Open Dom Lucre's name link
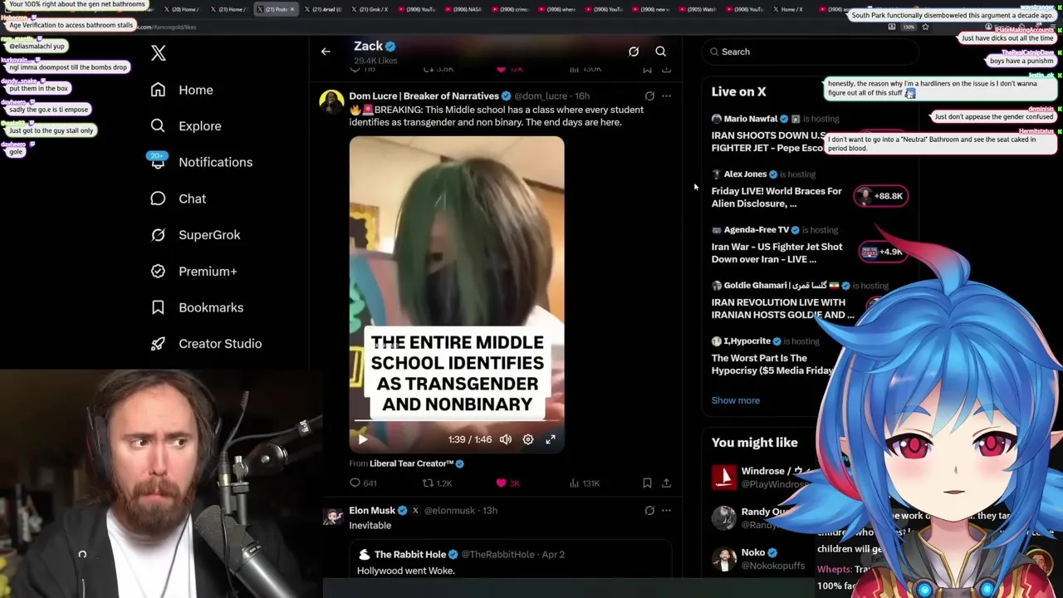 (x=424, y=96)
